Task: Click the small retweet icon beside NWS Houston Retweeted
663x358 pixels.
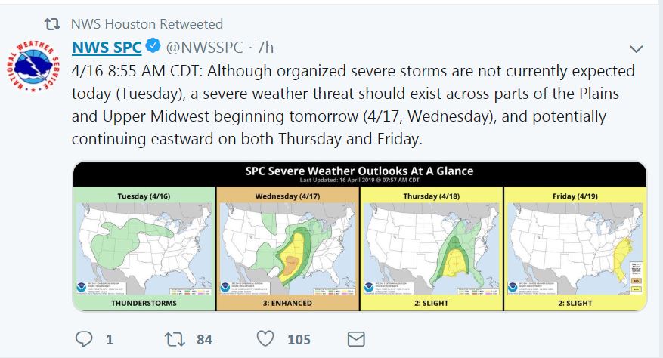Action: (52, 24)
